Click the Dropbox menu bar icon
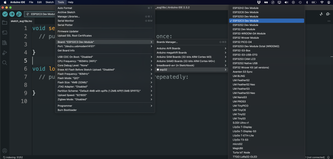 [x=259, y=2]
